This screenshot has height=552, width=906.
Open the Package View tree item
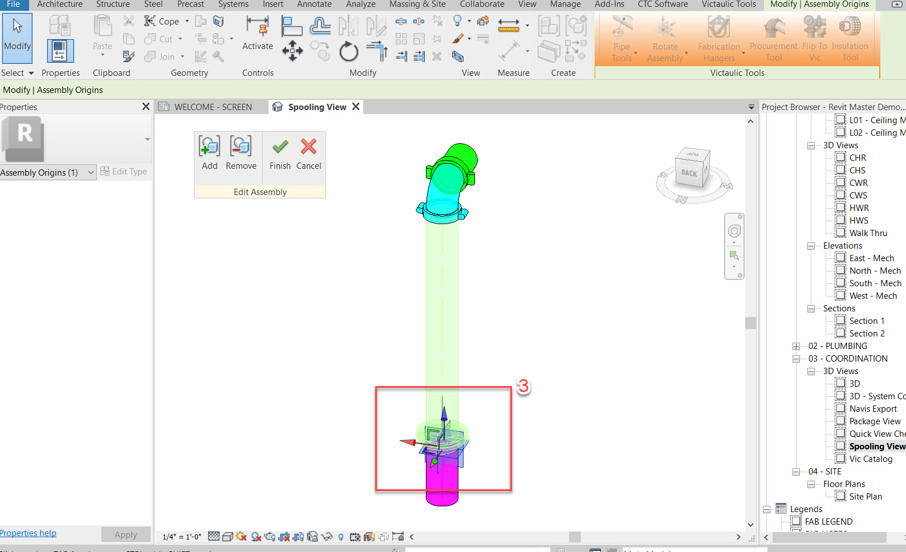875,421
